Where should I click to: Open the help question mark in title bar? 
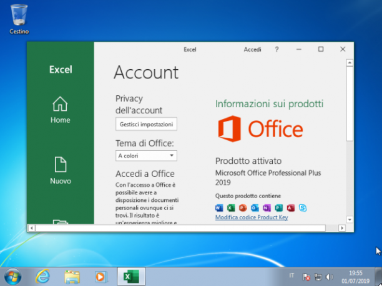[277, 49]
